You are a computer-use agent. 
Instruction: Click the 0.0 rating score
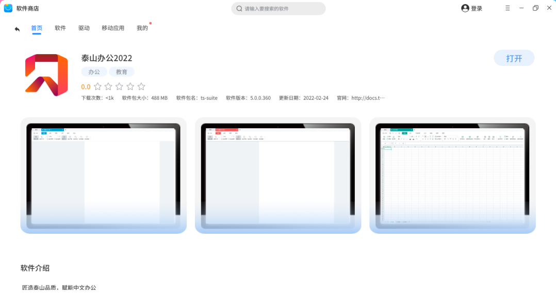pos(86,87)
